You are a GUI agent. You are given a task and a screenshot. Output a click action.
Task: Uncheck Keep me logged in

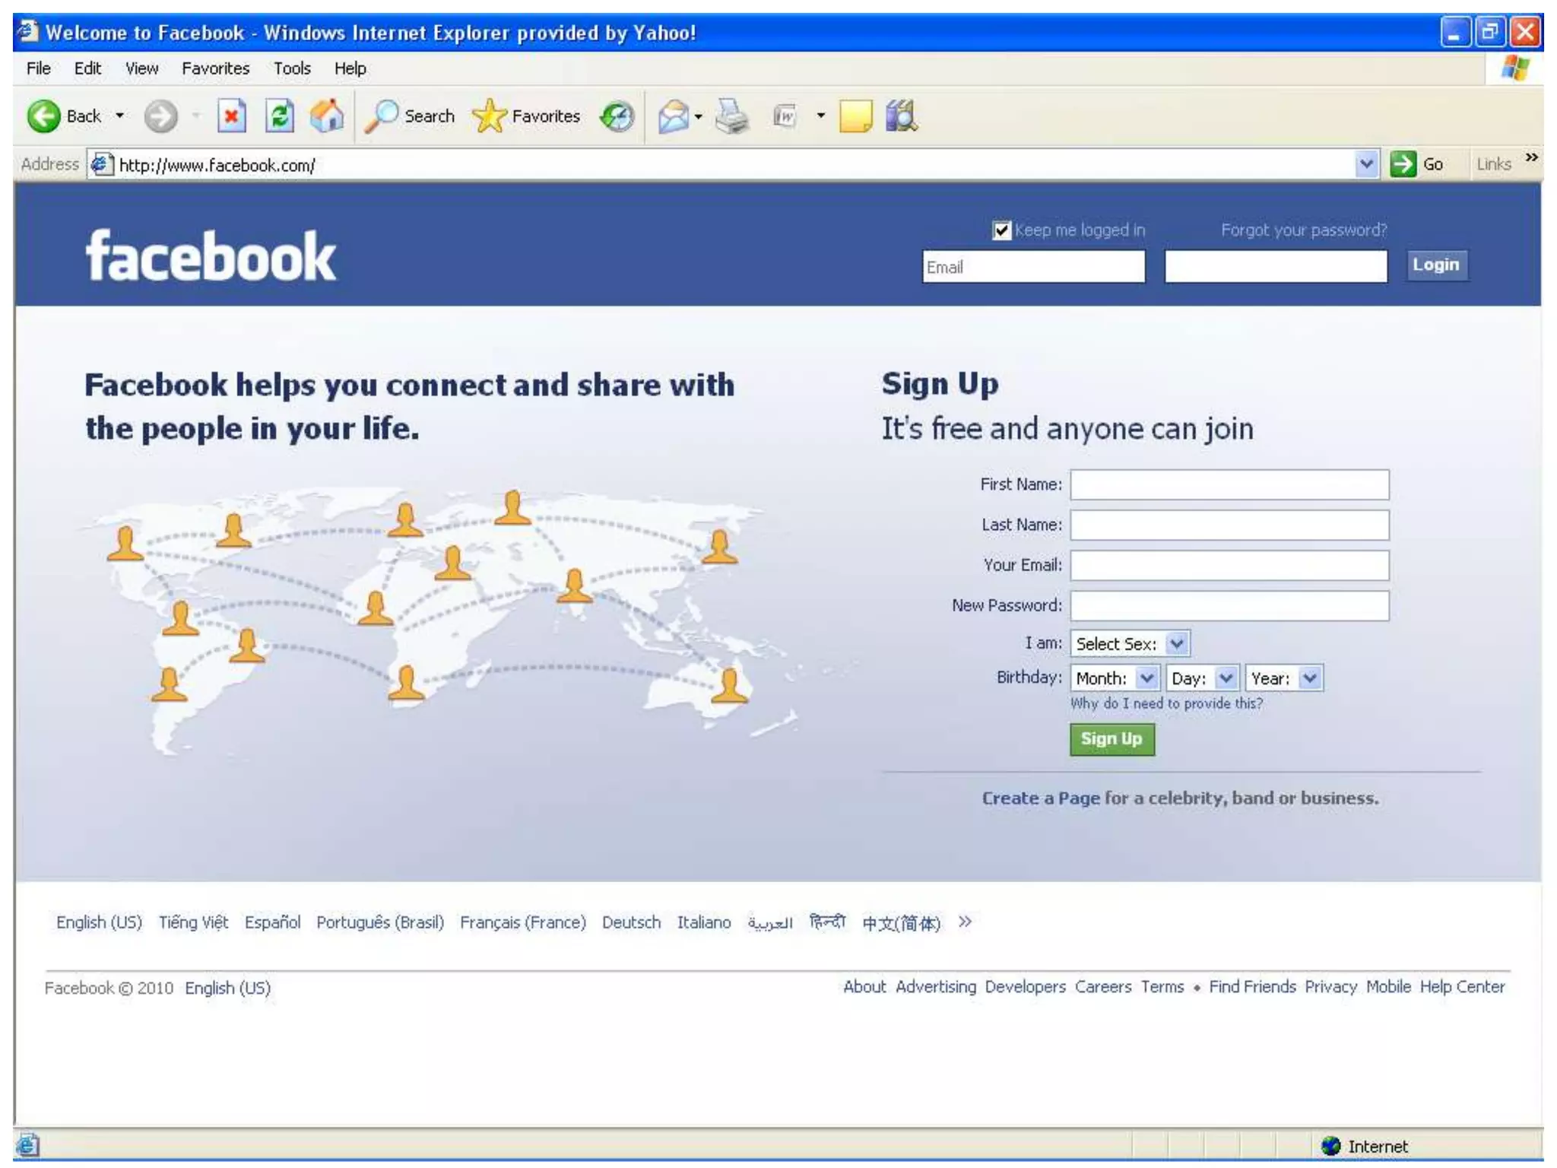pos(1001,230)
